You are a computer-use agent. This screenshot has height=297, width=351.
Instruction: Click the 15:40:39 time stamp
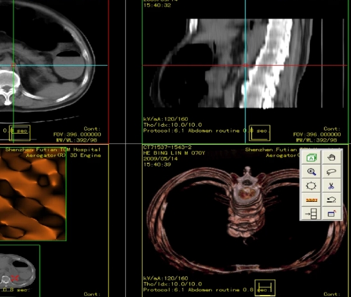[x=157, y=165]
